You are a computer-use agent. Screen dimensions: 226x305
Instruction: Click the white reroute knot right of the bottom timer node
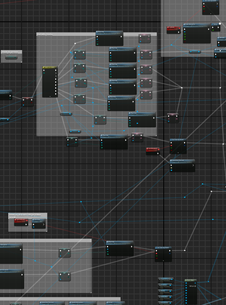pyautogui.click(x=184, y=251)
